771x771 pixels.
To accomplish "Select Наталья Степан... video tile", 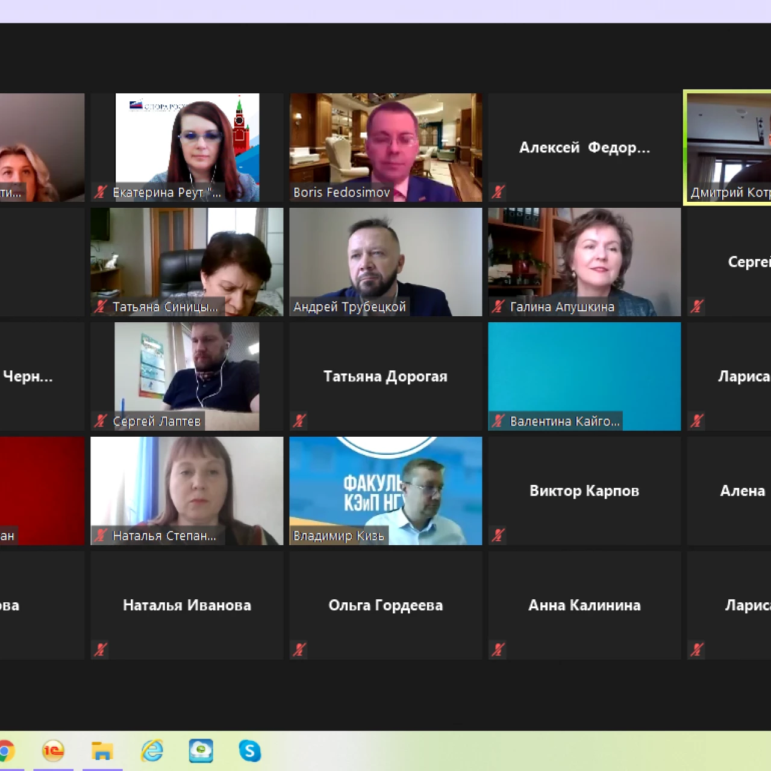I will [x=187, y=491].
